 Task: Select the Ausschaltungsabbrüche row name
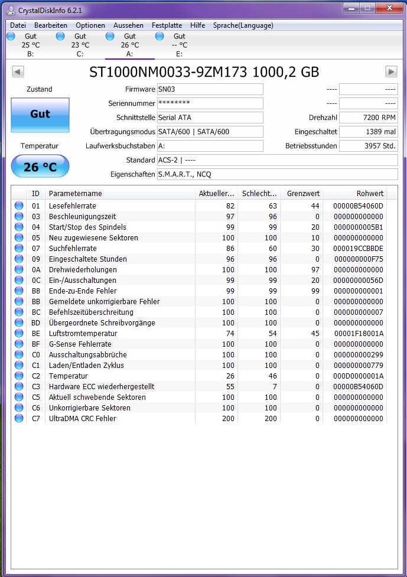(x=88, y=355)
